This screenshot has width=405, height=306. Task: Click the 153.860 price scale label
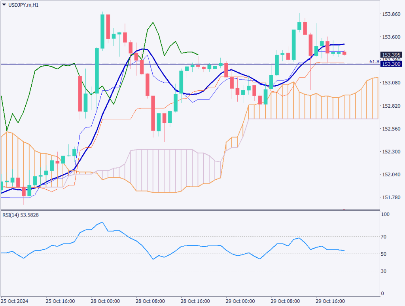pos(391,14)
